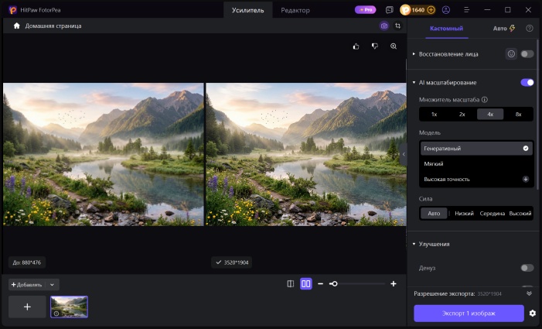The image size is (542, 329).
Task: Click the camera snapshot icon
Action: 384,26
